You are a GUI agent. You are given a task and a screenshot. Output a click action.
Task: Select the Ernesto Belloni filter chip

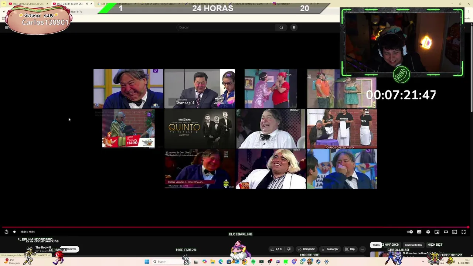(x=413, y=245)
